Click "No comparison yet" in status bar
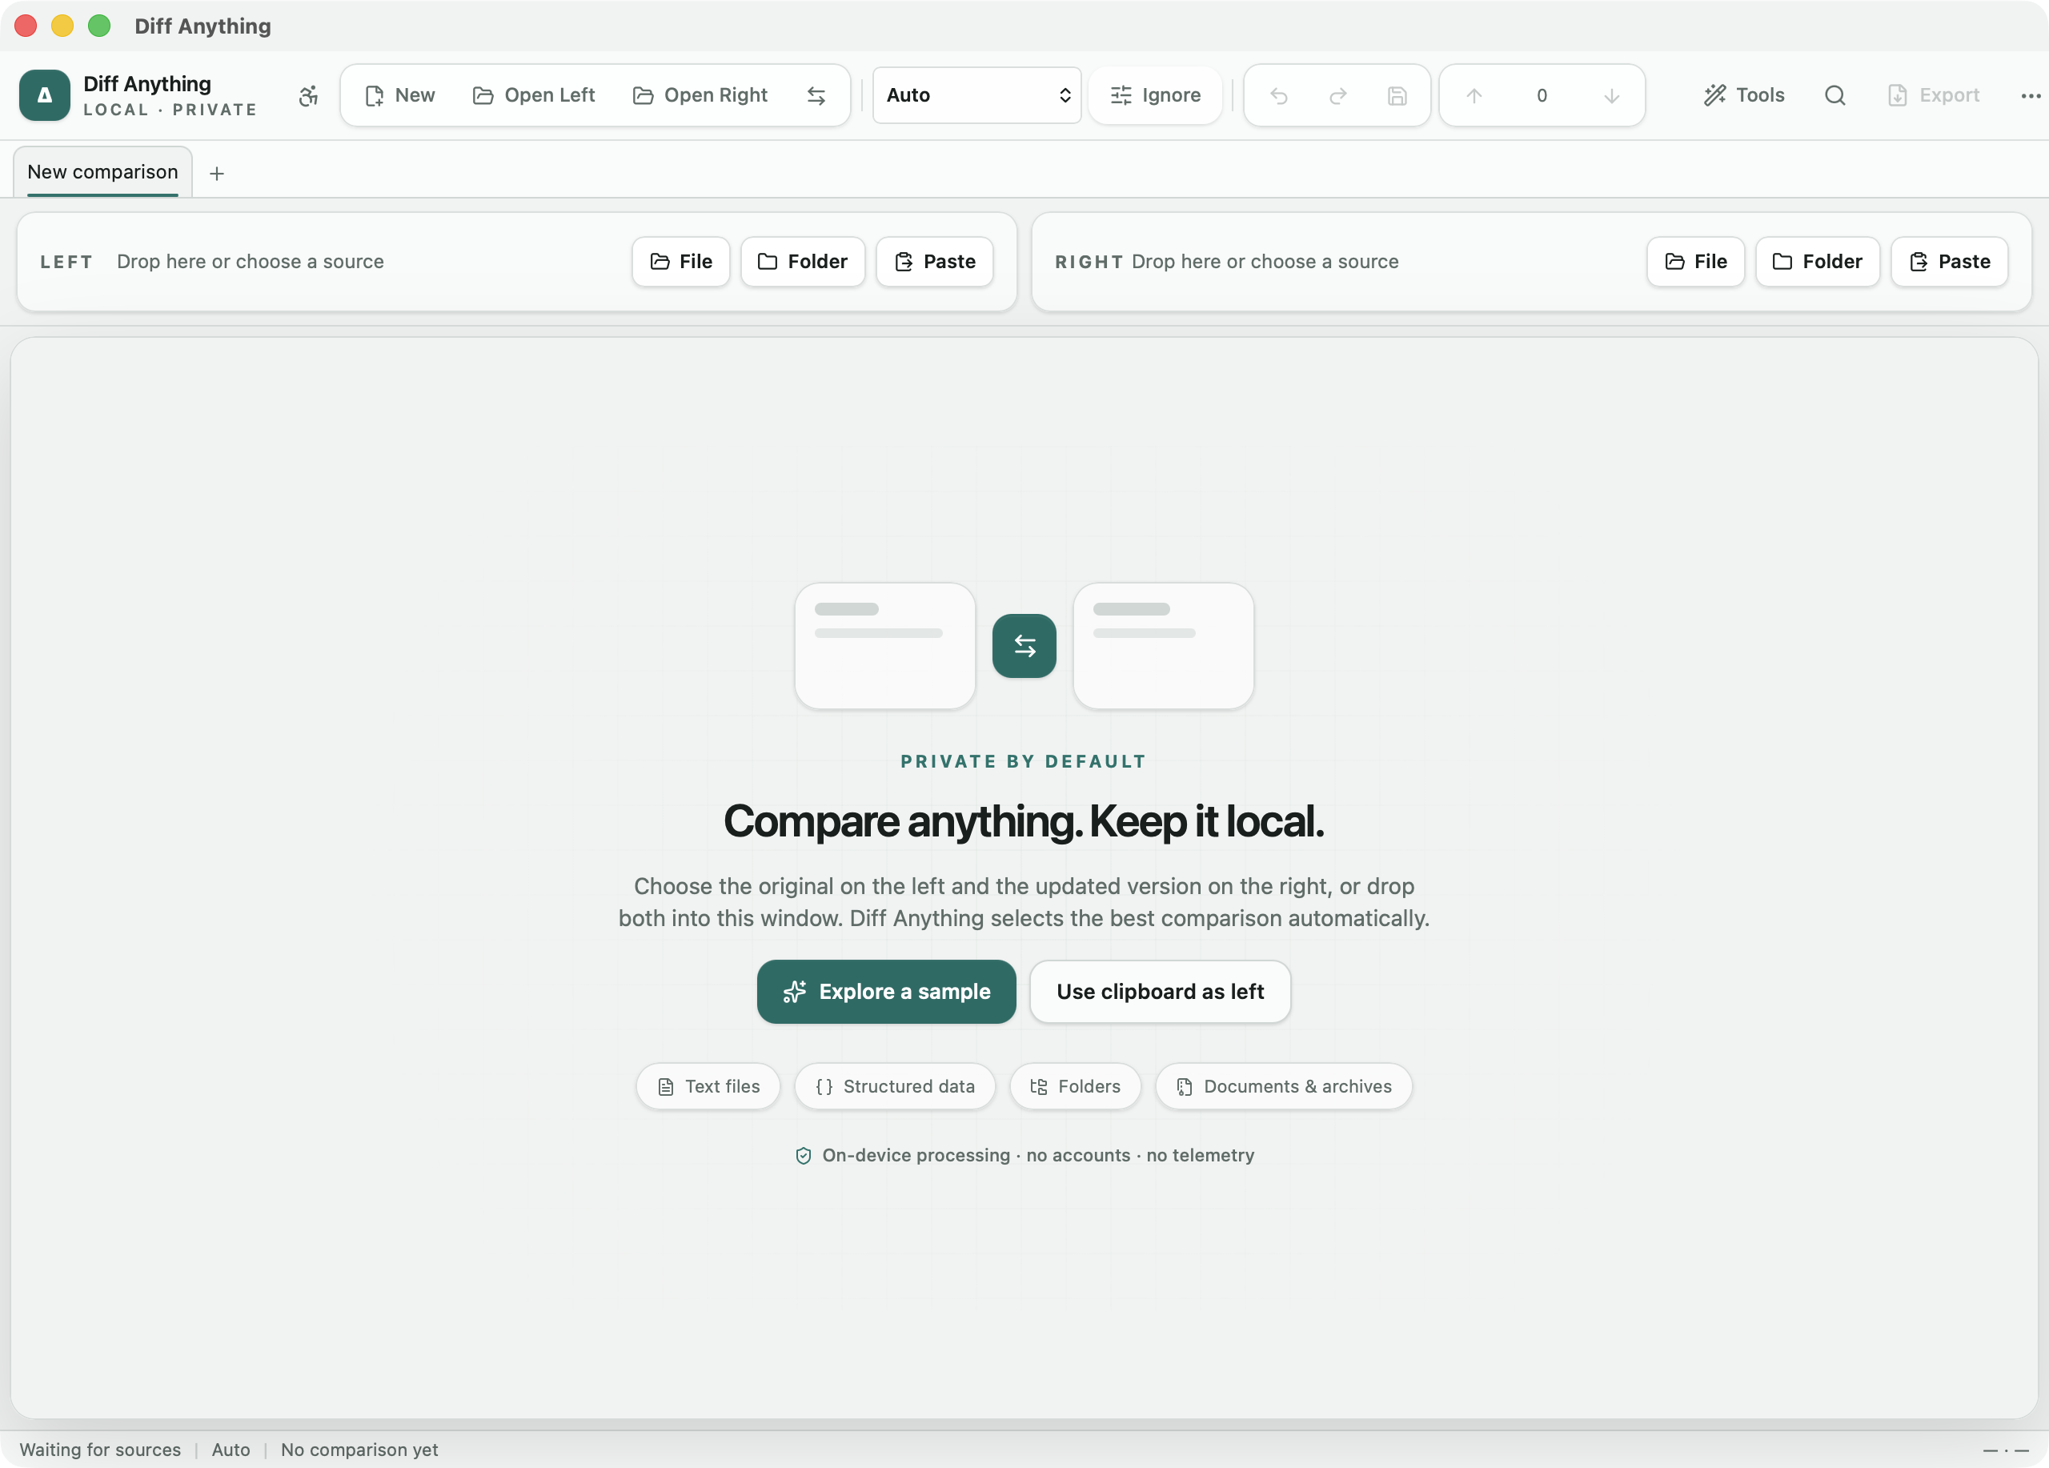Viewport: 2049px width, 1468px height. click(359, 1449)
